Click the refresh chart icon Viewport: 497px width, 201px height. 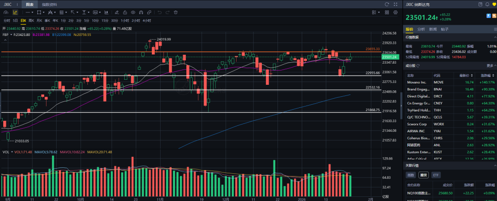click(x=387, y=4)
